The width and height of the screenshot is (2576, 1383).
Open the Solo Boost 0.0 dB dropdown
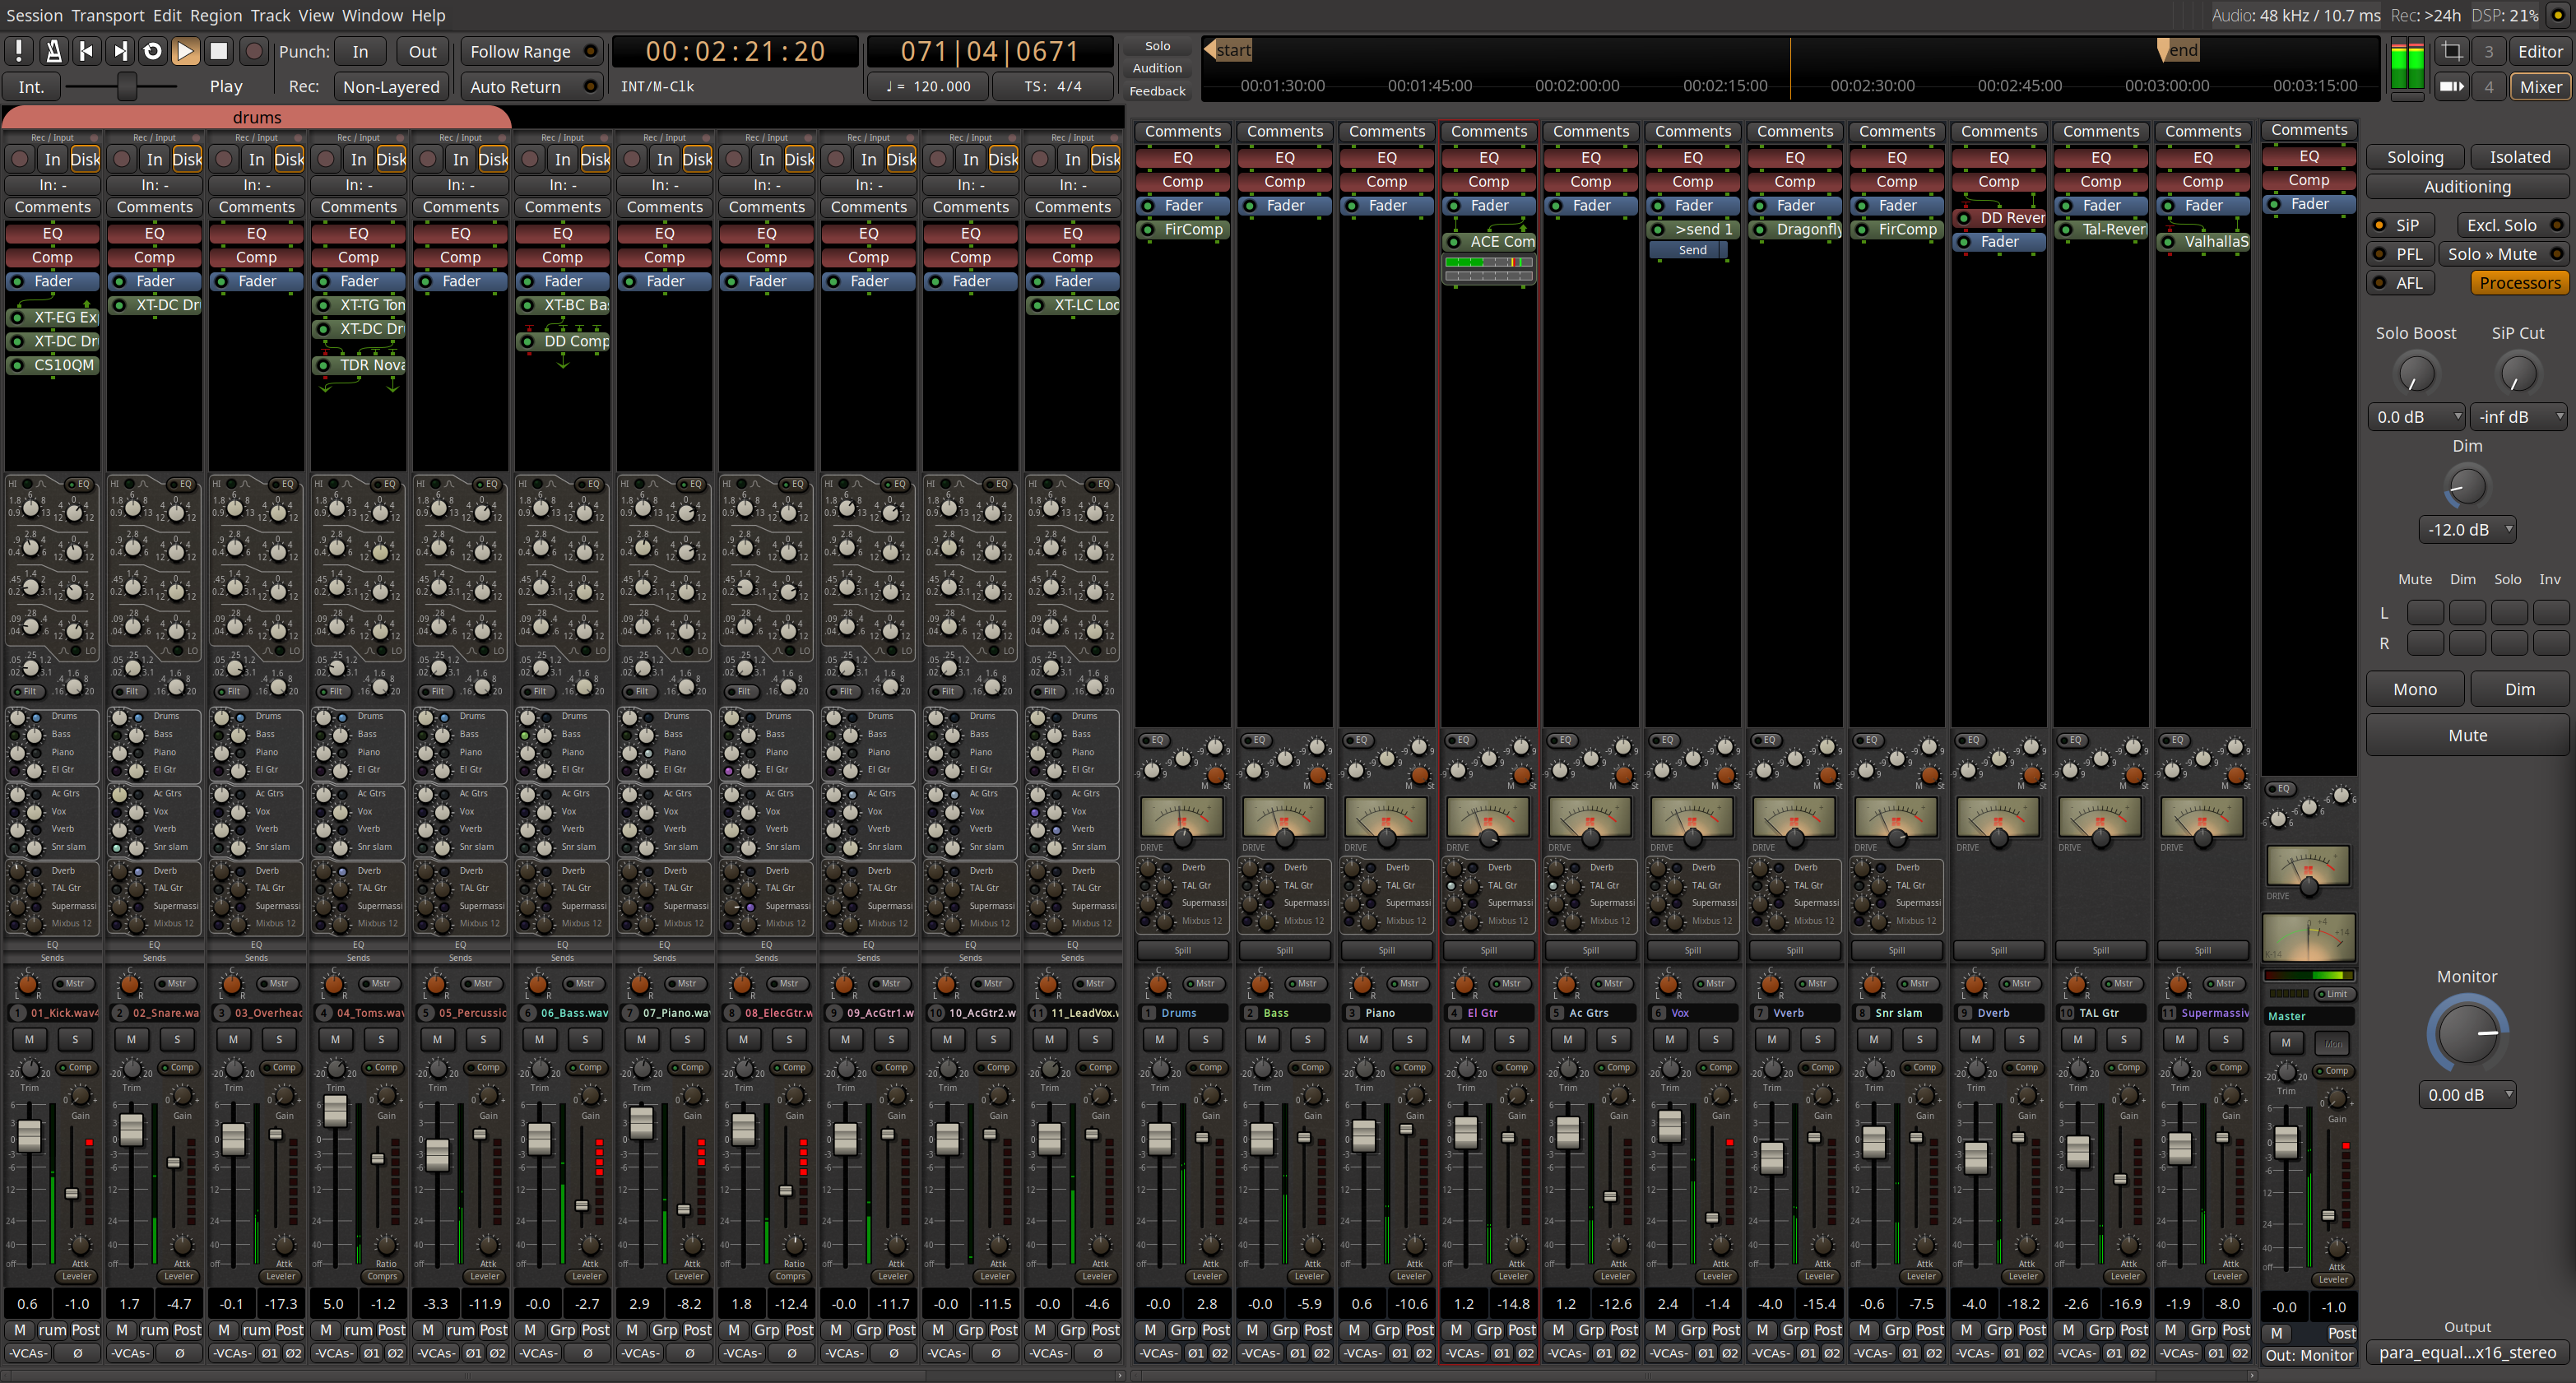point(2416,417)
